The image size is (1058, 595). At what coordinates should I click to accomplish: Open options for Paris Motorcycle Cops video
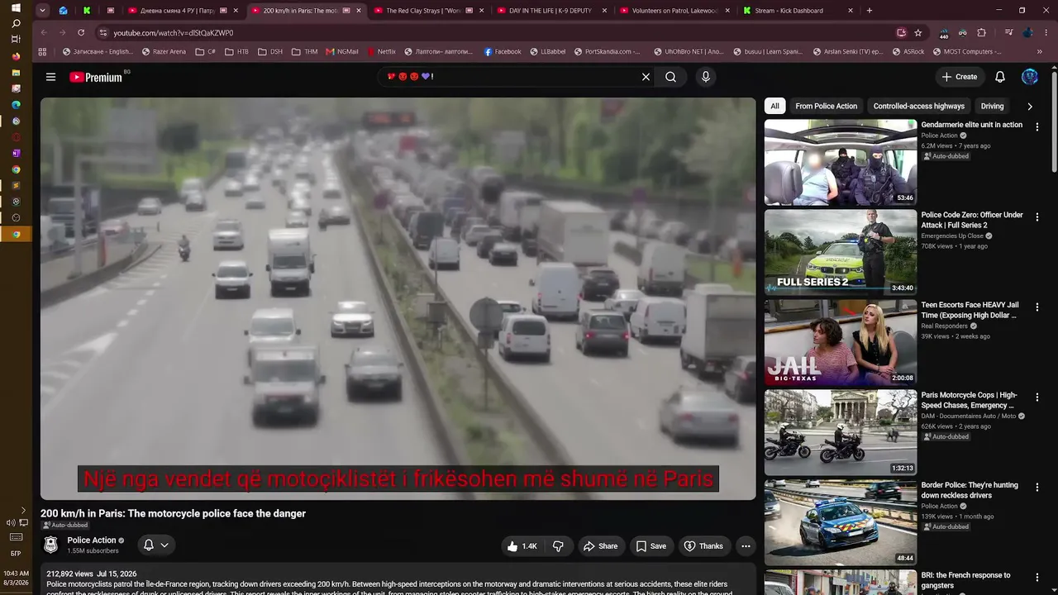point(1037,397)
